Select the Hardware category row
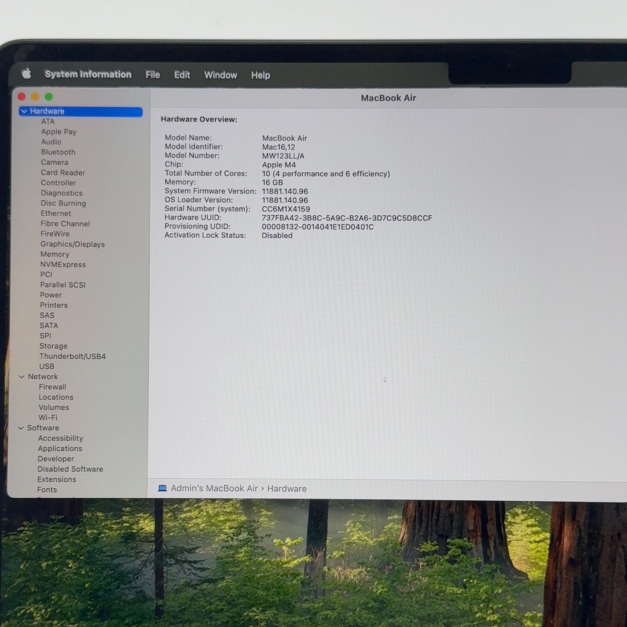 tap(81, 112)
